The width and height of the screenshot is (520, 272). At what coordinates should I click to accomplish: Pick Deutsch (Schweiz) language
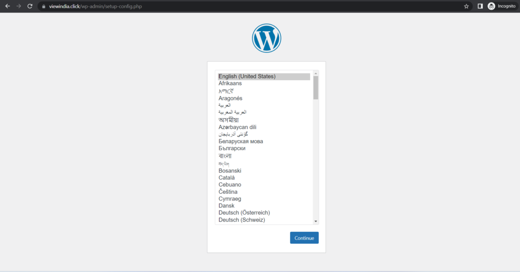click(264, 220)
